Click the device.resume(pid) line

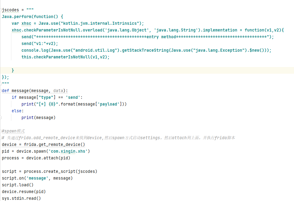pos(24,192)
